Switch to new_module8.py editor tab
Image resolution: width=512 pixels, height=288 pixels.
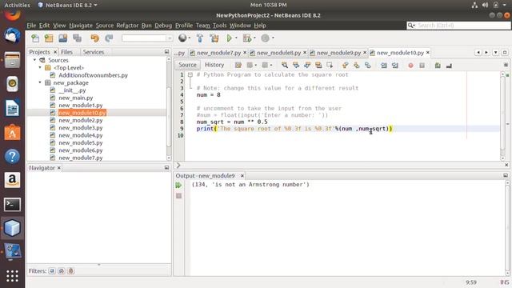click(x=279, y=53)
